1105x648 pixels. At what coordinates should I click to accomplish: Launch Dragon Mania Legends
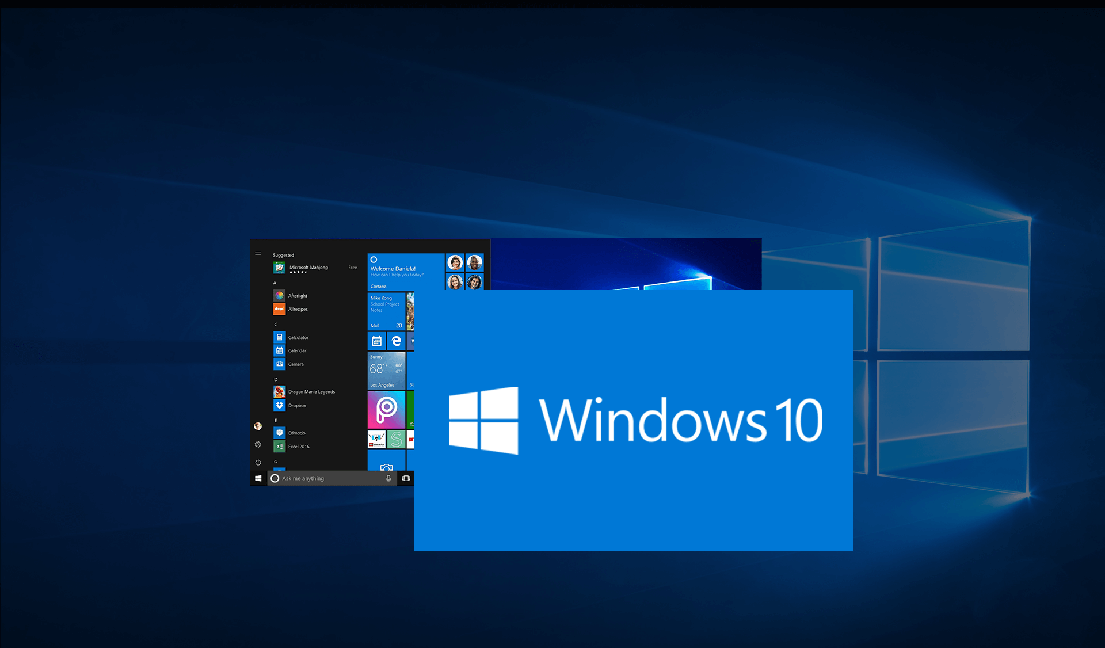click(x=311, y=392)
